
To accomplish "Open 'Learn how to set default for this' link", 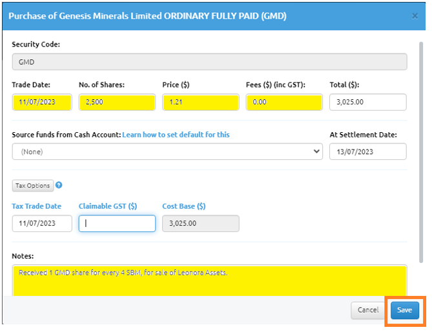I will coord(176,135).
